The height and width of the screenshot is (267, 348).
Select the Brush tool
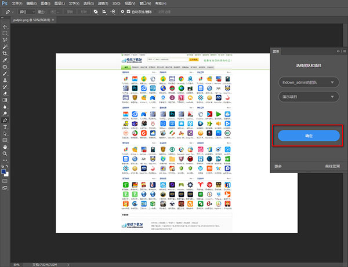coord(5,74)
